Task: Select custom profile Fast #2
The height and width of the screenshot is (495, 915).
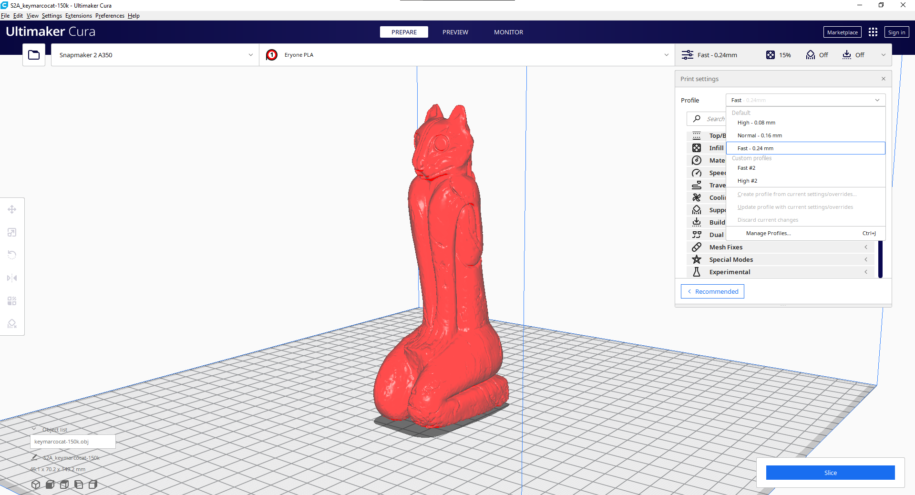Action: click(805, 168)
